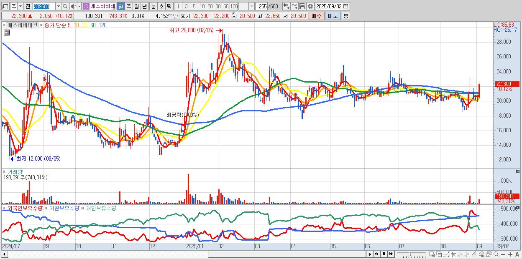Viewport: 522px width, 259px height.
Task: Click the current price tag 22,300
Action: [x=507, y=84]
